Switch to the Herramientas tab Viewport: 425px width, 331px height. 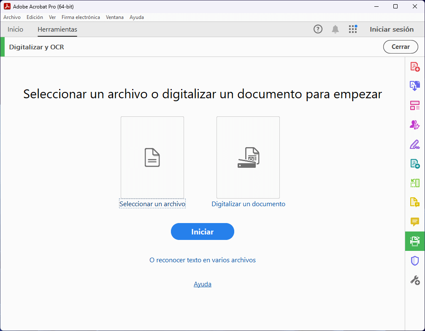coord(57,29)
